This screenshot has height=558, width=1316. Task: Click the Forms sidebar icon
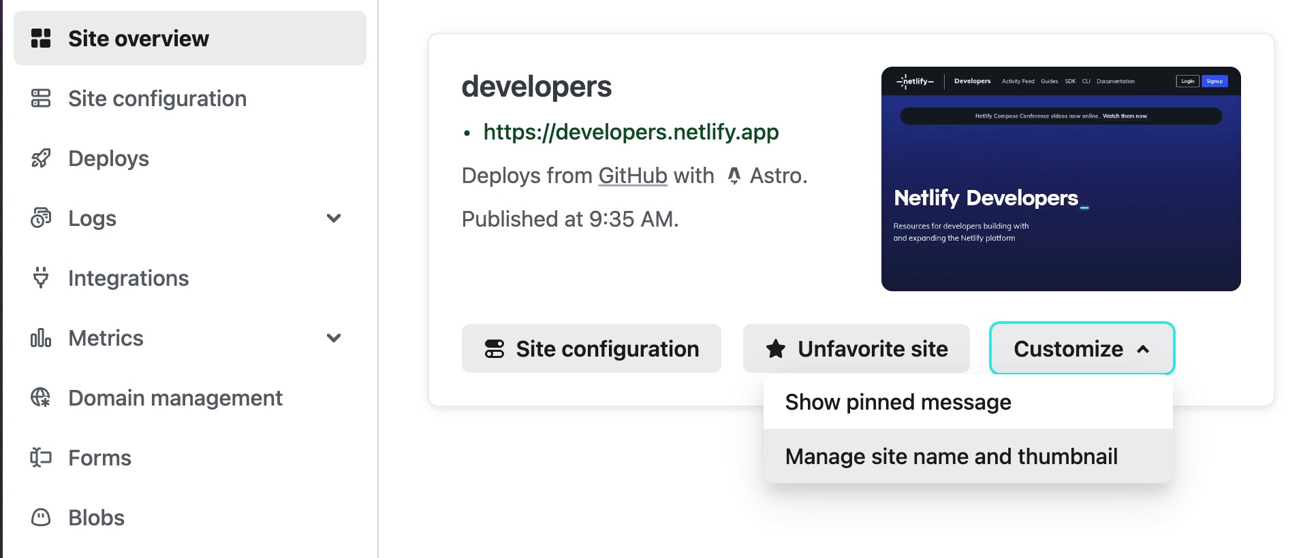pos(41,457)
